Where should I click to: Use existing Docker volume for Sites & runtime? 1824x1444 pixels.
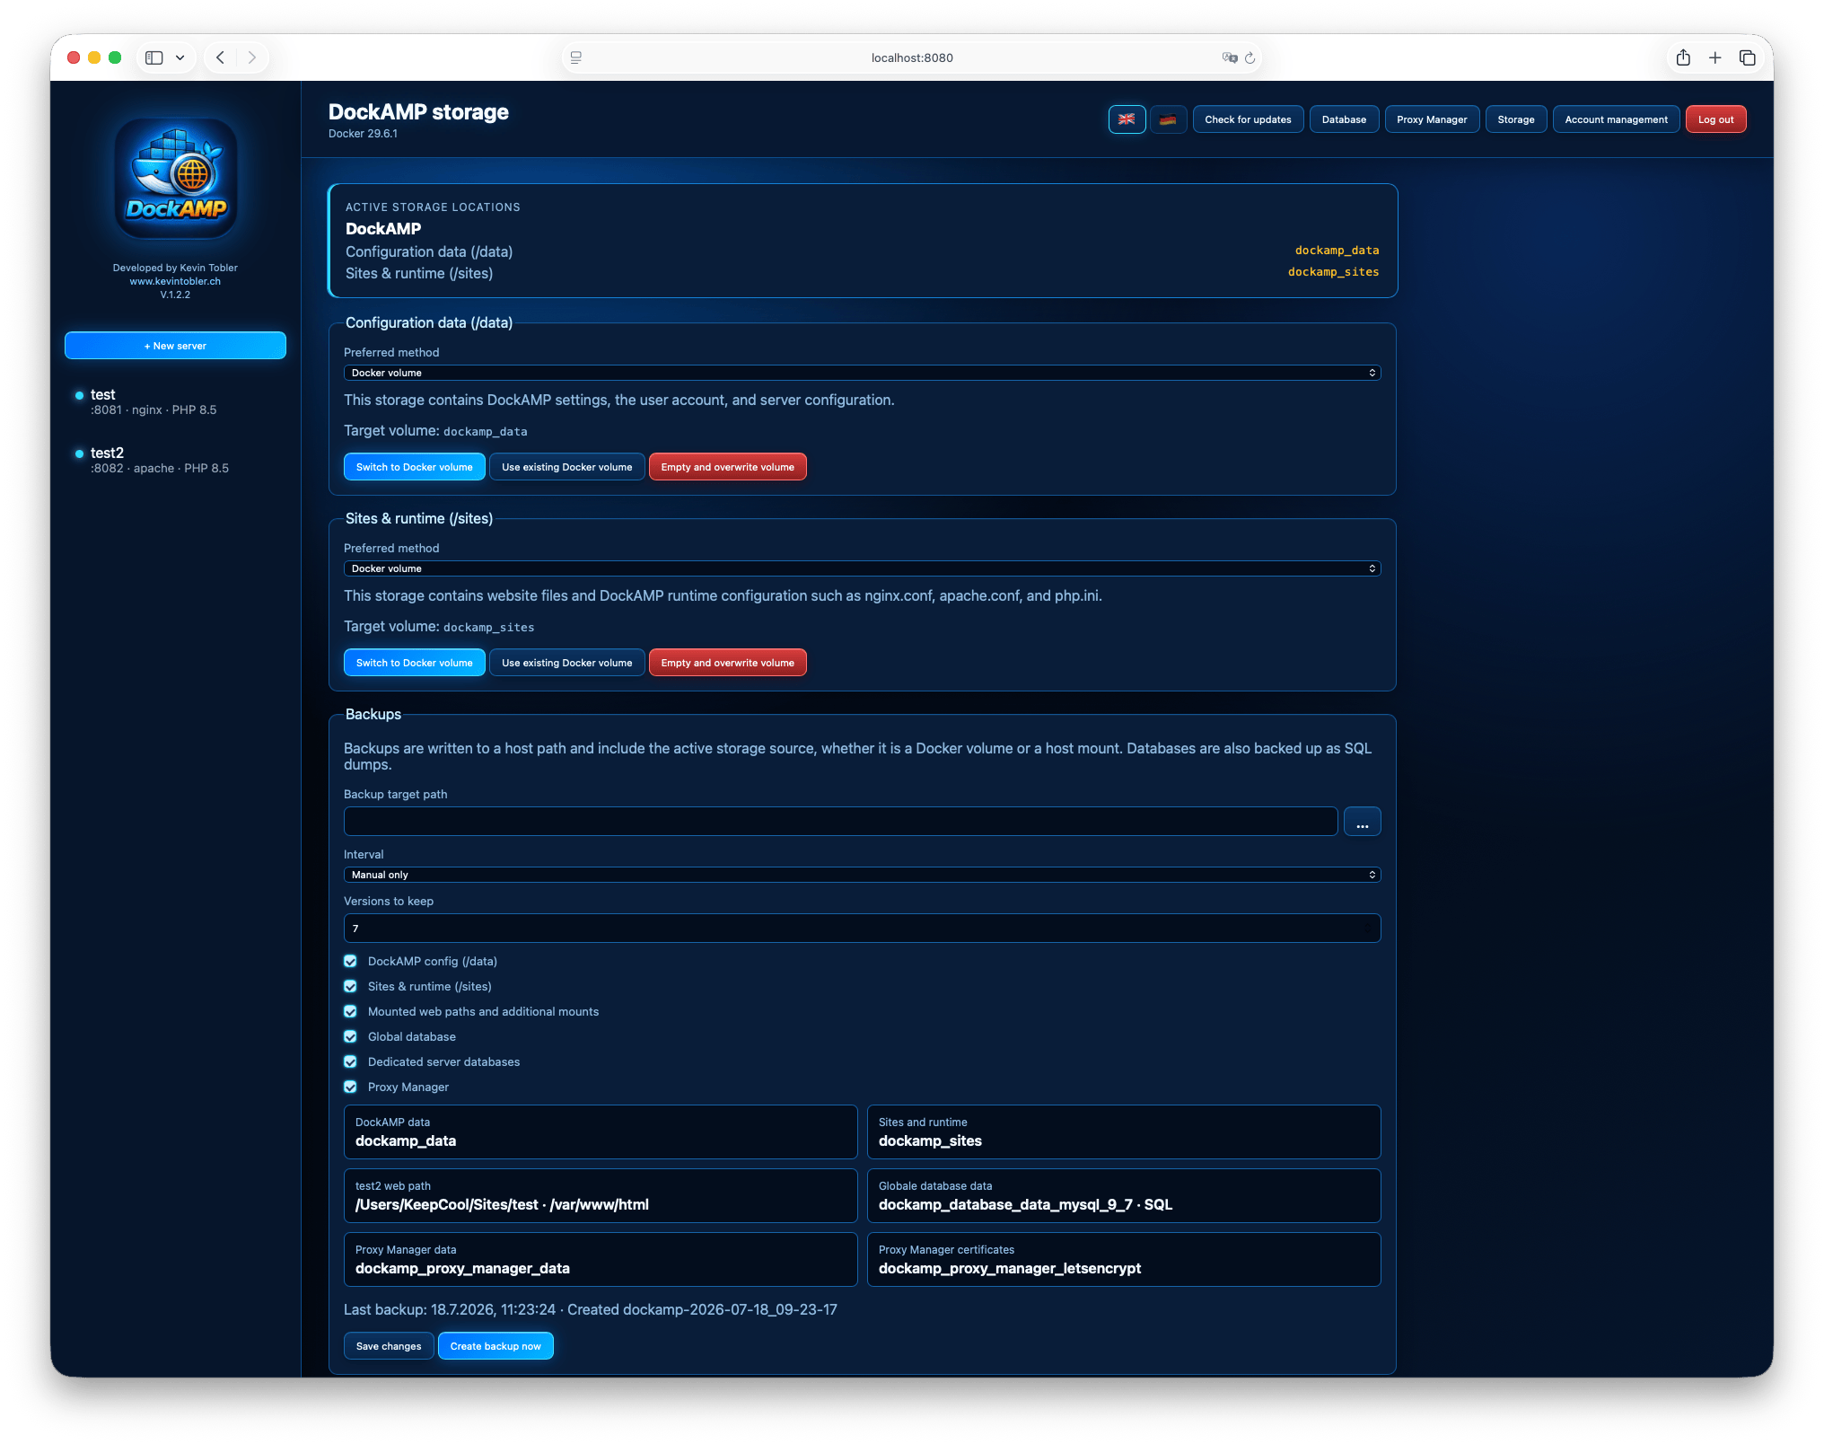566,663
